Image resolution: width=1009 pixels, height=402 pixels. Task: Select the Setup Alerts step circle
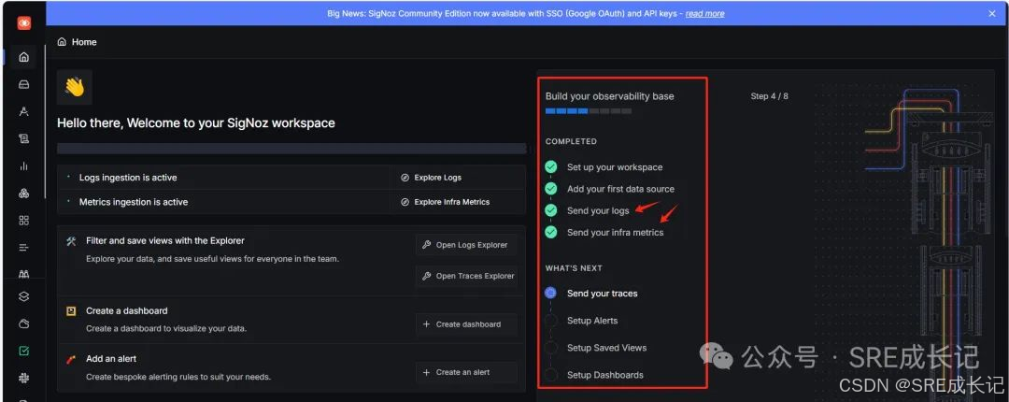click(x=551, y=320)
